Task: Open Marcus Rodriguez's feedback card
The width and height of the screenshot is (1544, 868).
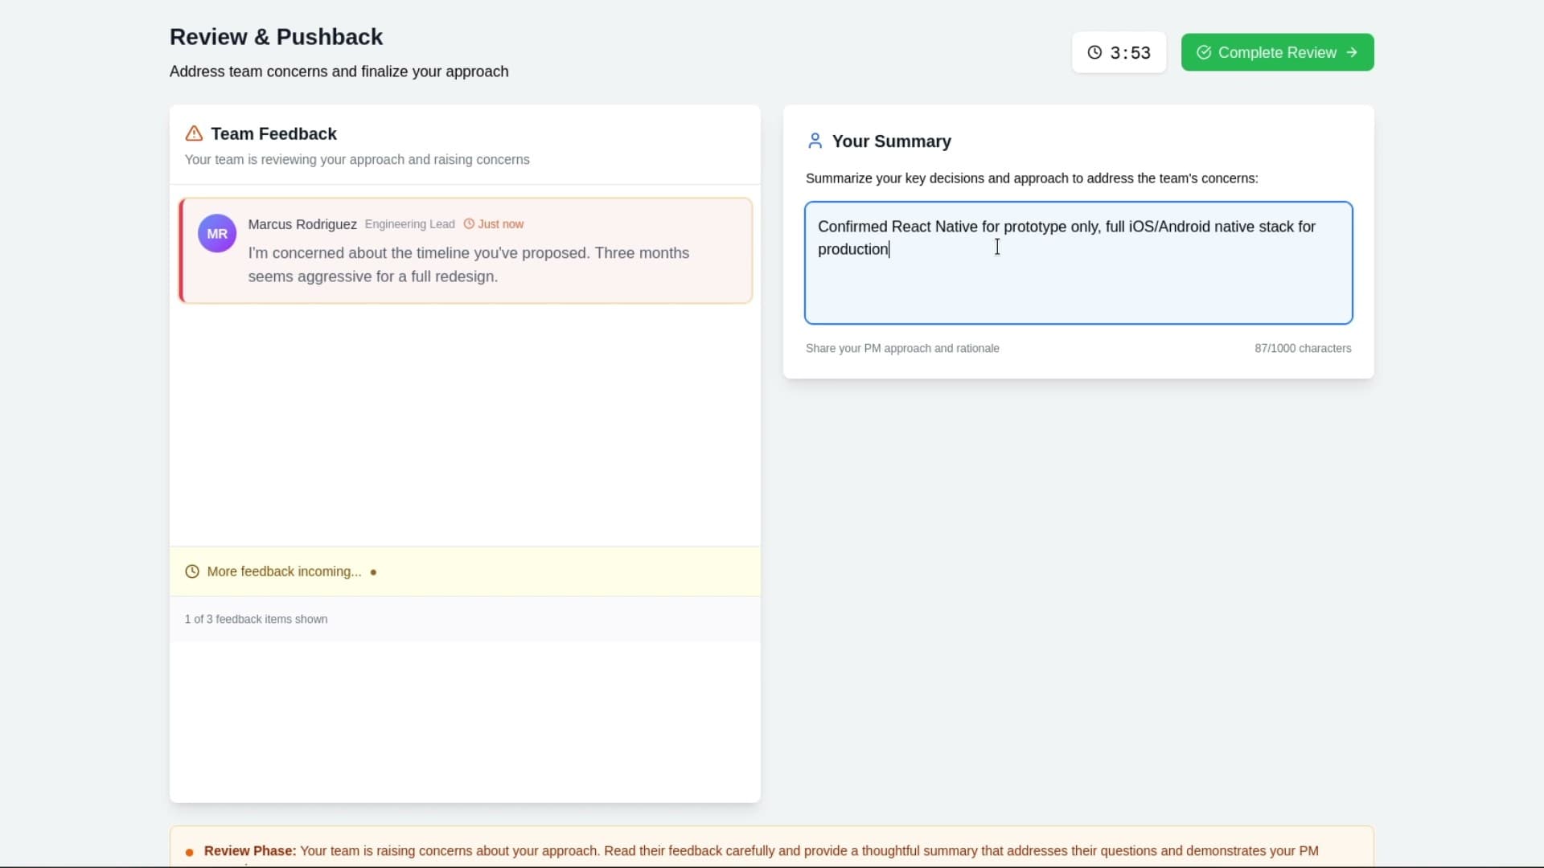Action: tap(465, 250)
